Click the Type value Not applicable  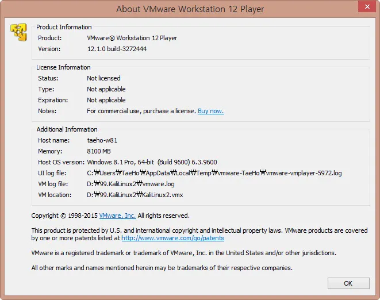click(106, 89)
